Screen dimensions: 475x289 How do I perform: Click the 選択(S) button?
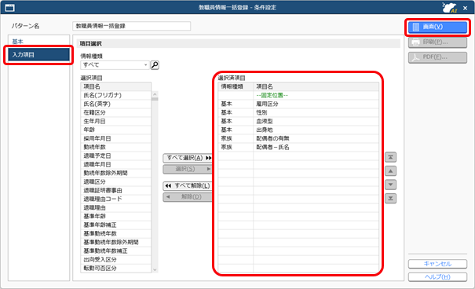pos(188,169)
